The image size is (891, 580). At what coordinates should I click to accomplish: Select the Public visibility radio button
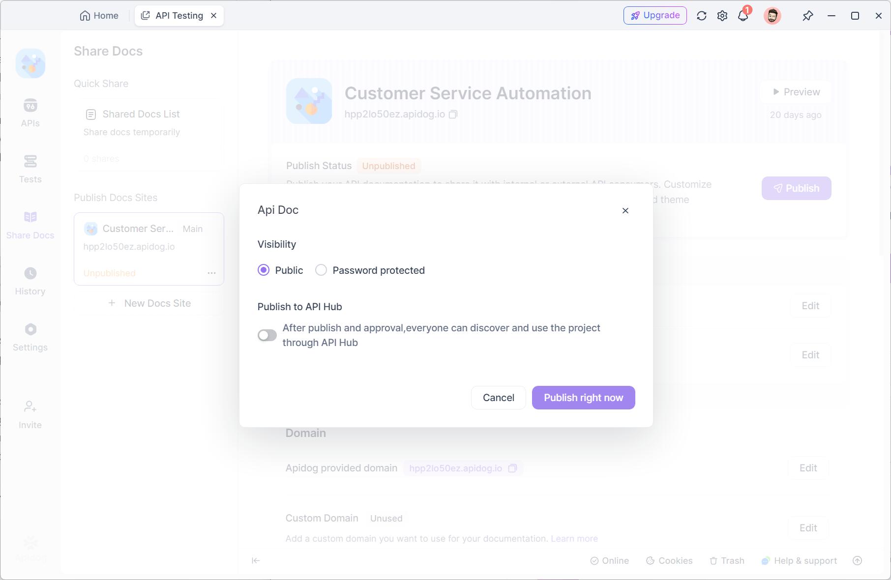tap(264, 270)
